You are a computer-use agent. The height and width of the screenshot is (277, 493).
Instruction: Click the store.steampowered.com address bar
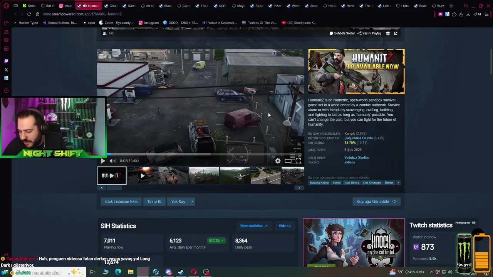82,14
